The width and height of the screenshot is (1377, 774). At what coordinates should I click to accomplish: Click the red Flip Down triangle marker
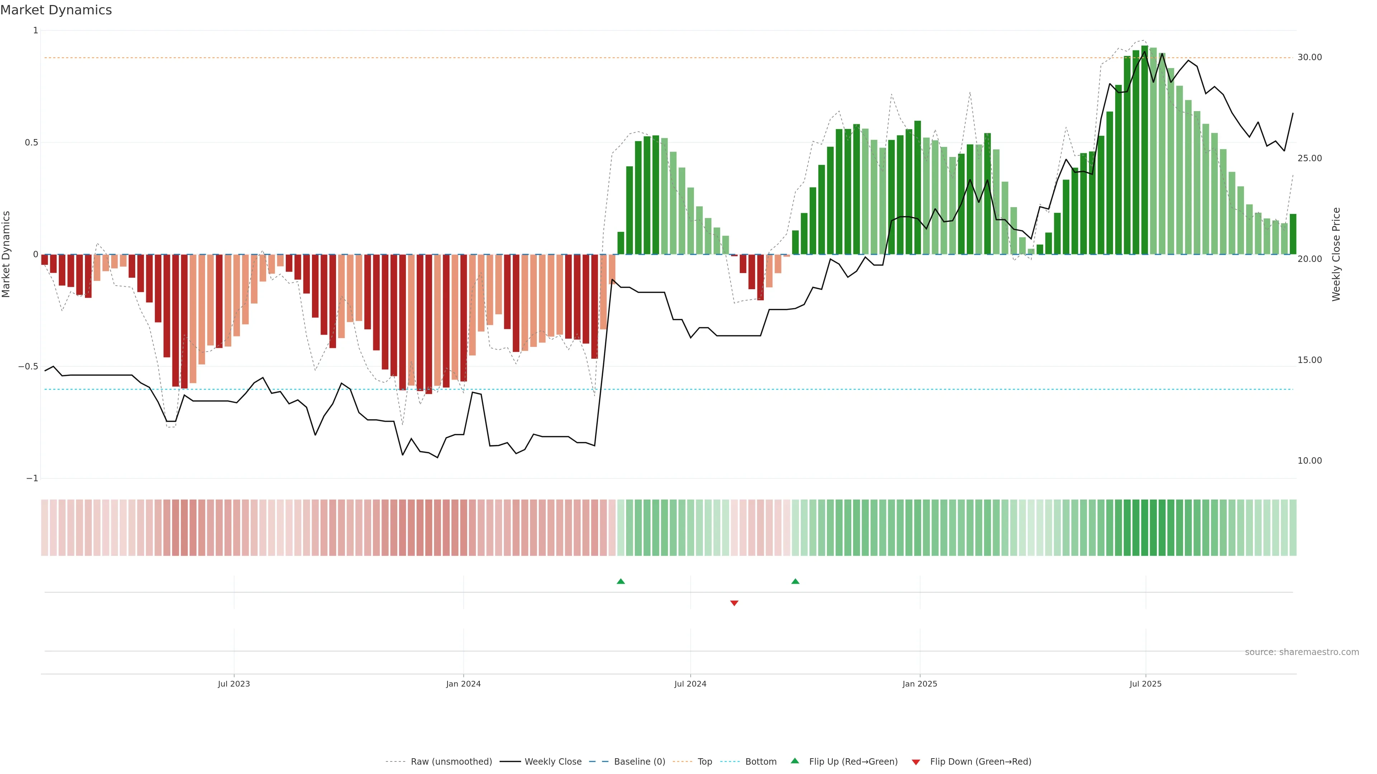[734, 603]
